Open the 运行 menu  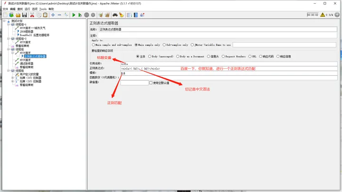[27, 9]
